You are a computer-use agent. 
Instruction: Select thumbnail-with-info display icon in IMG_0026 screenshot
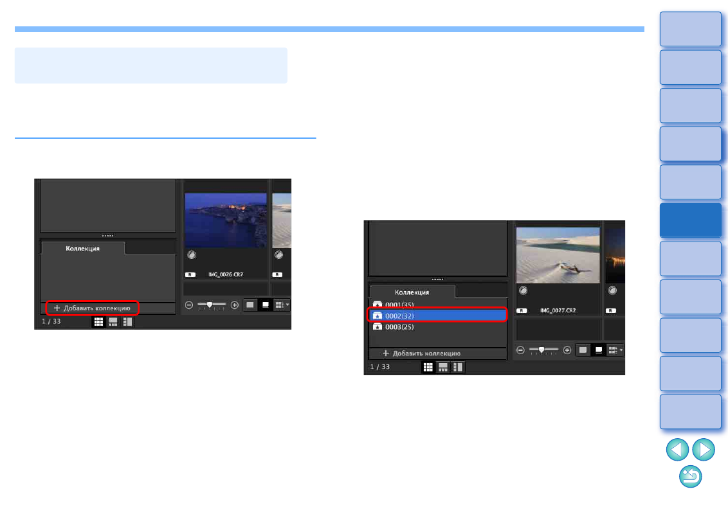(266, 305)
